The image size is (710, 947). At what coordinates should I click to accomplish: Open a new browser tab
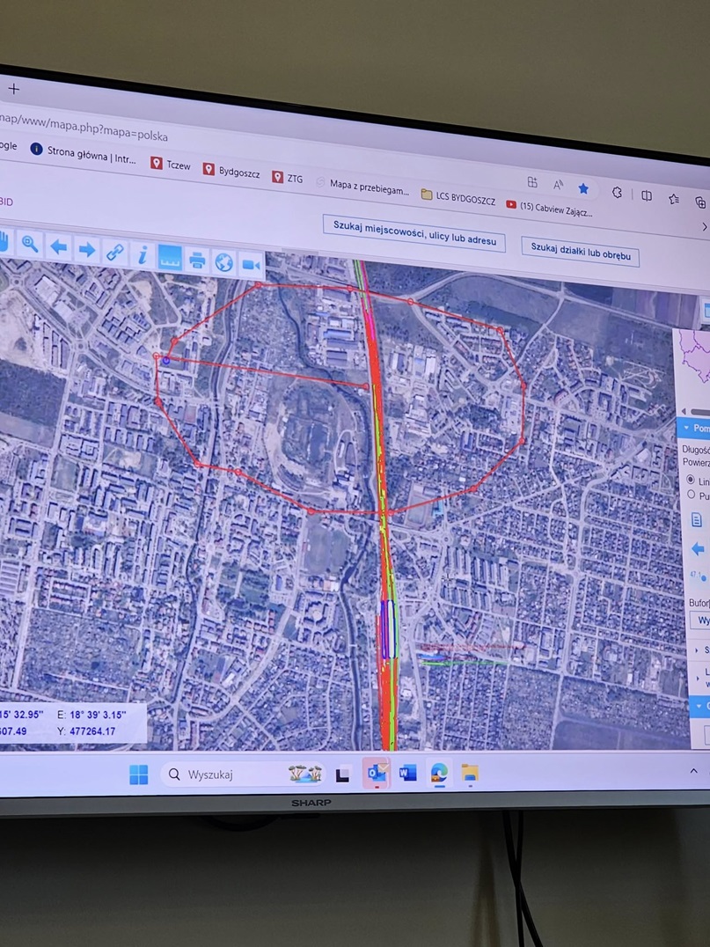(13, 90)
